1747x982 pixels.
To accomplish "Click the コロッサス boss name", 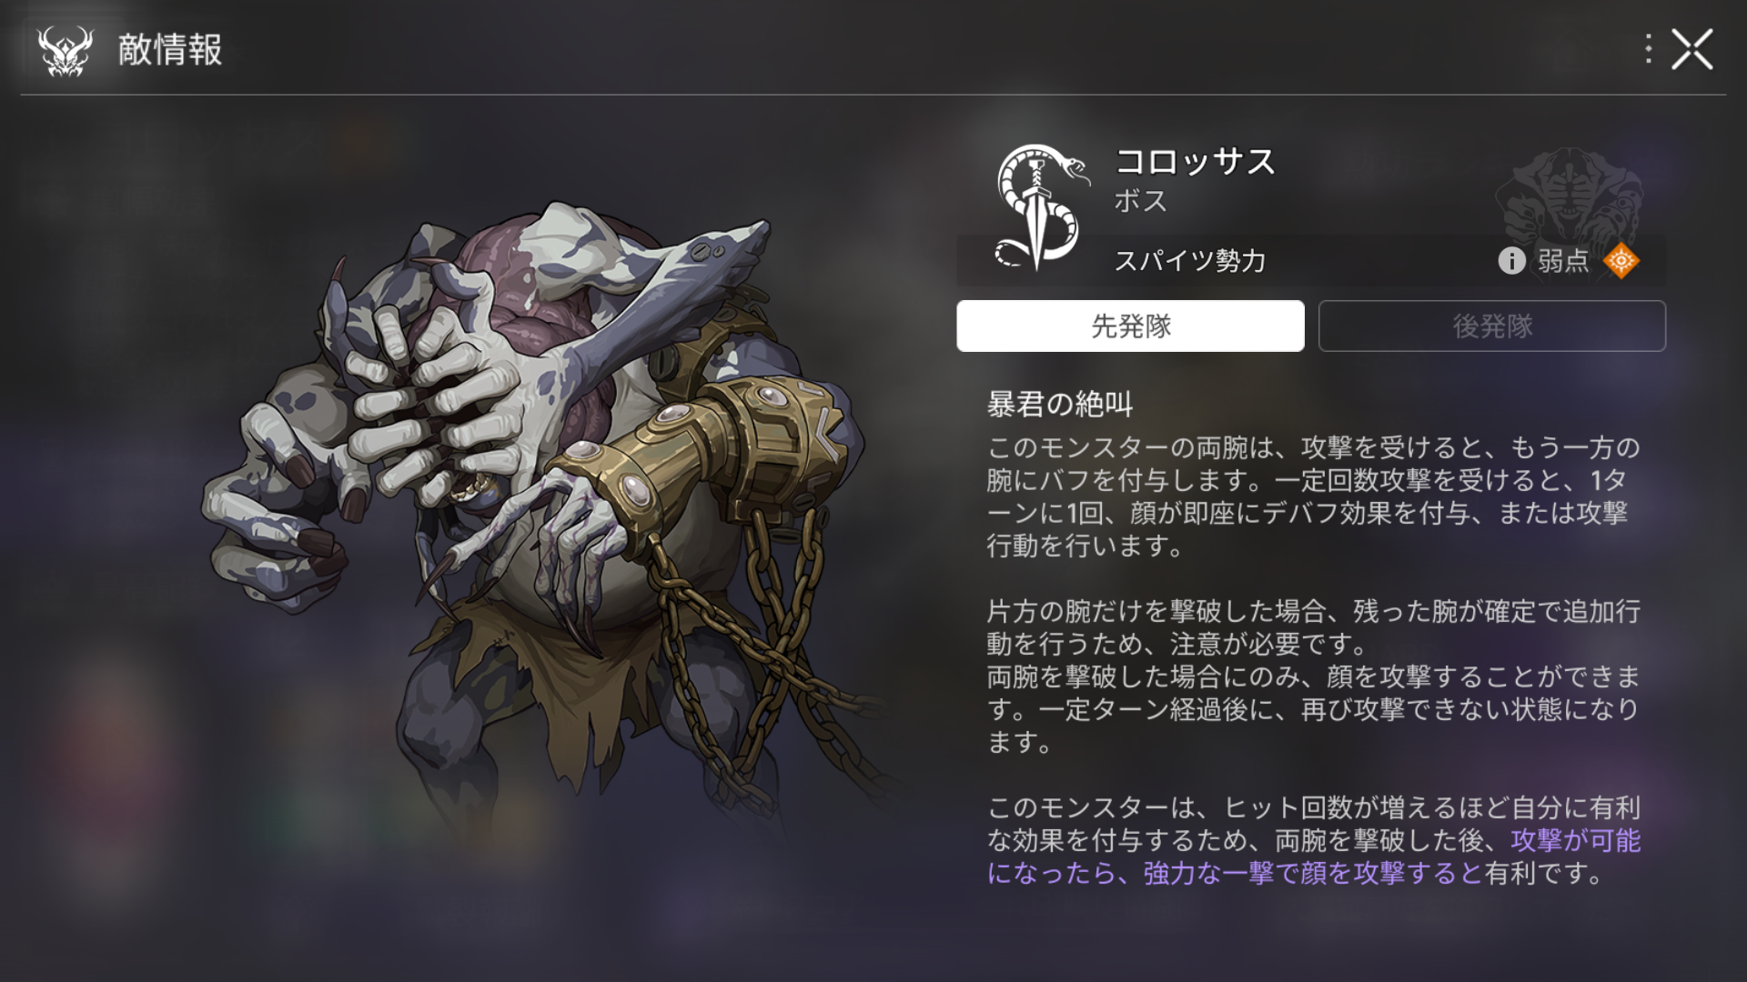I will pos(1195,162).
